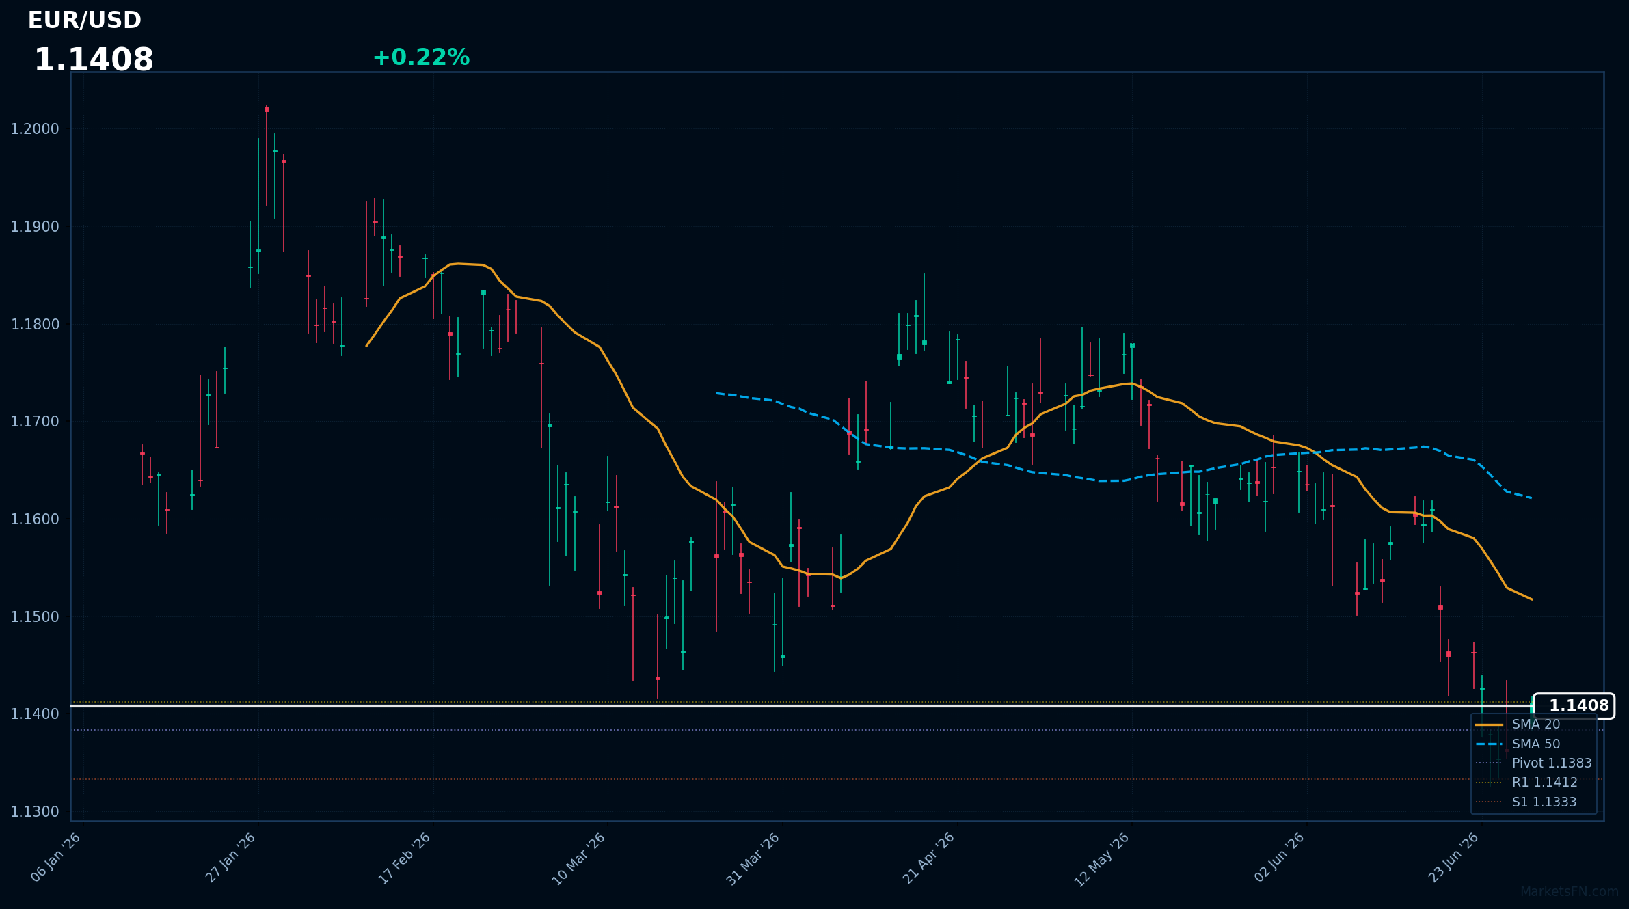Click the EUR/USD pair title
1629x909 pixels.
pyautogui.click(x=85, y=21)
